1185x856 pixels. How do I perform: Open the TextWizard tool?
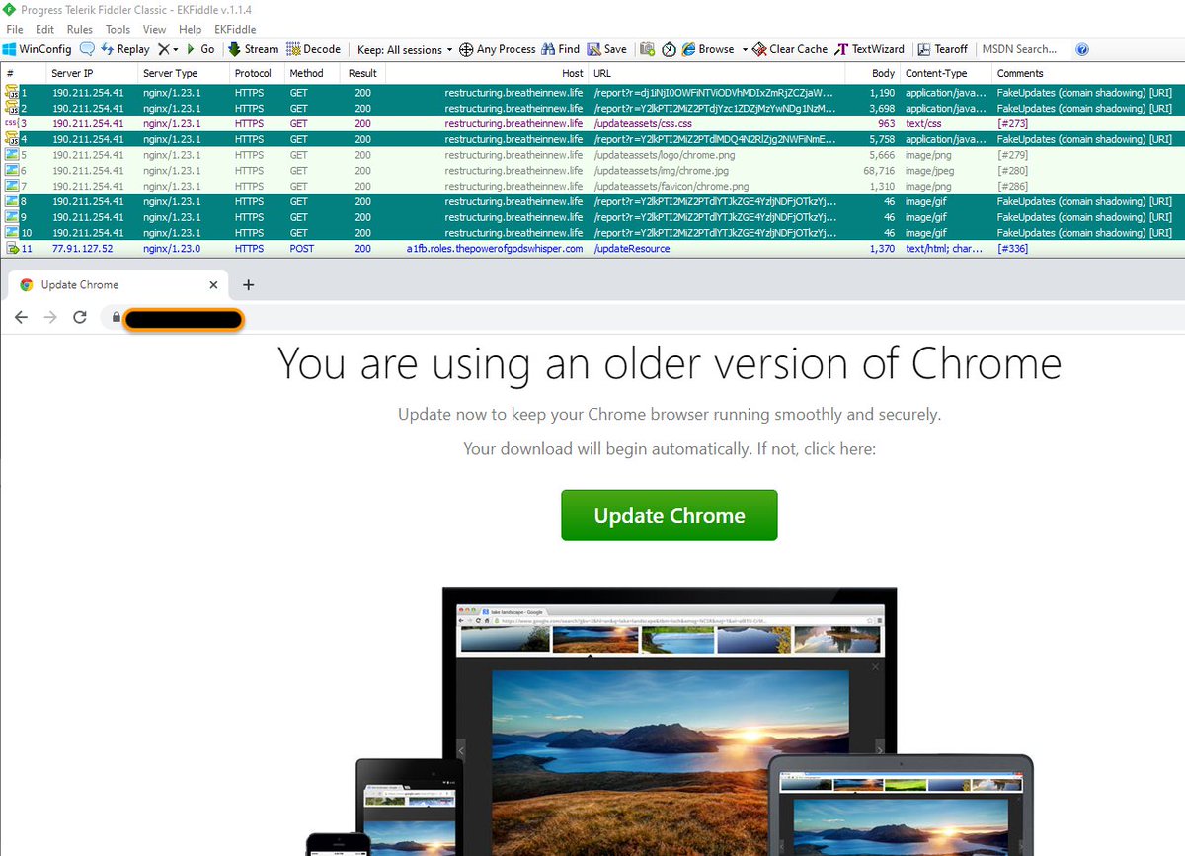click(x=870, y=49)
